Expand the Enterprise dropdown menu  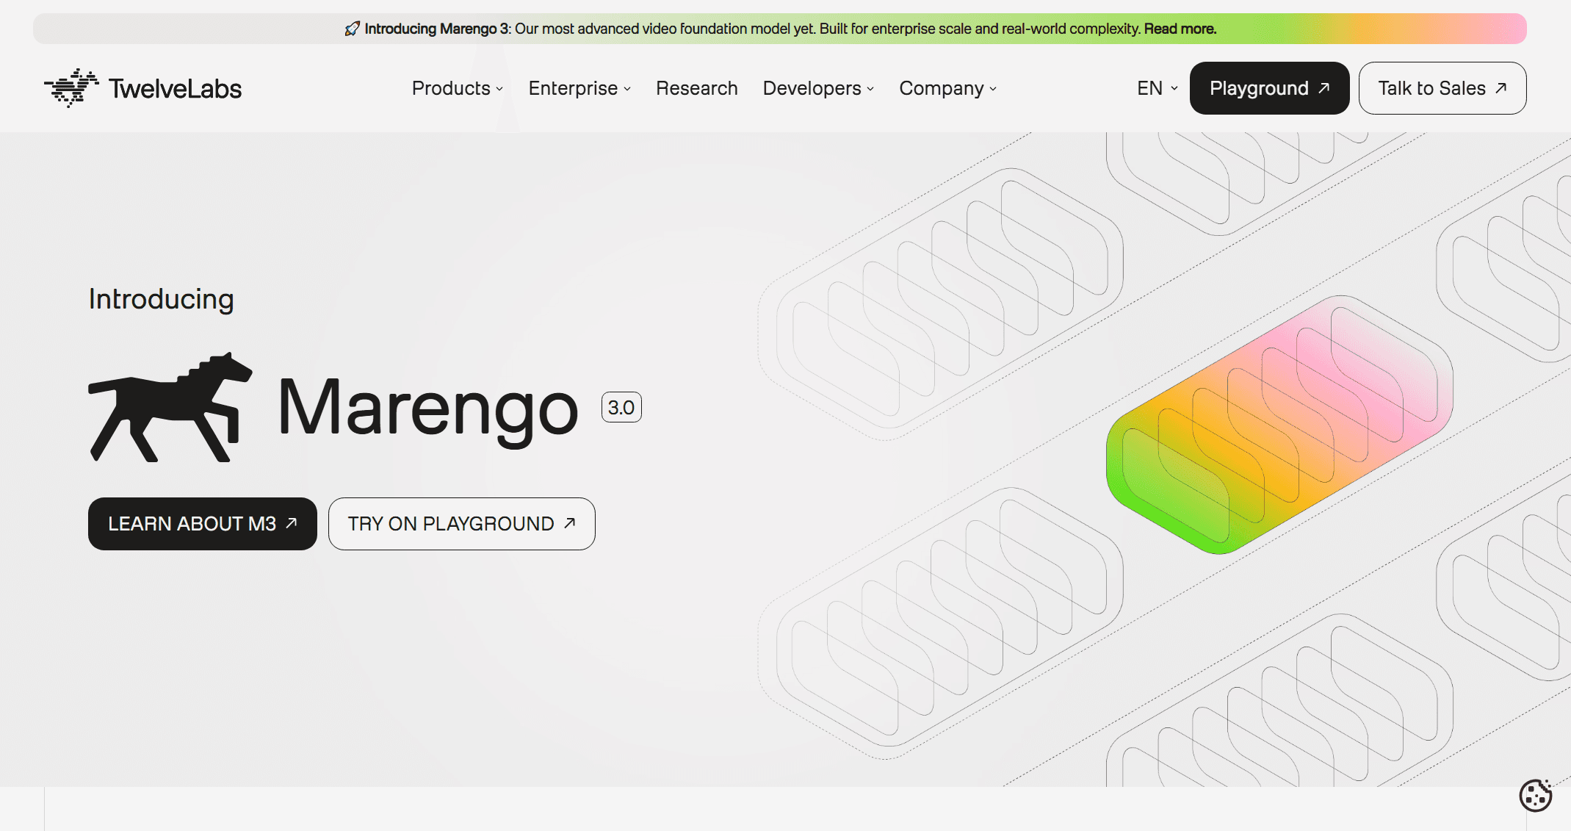coord(579,88)
